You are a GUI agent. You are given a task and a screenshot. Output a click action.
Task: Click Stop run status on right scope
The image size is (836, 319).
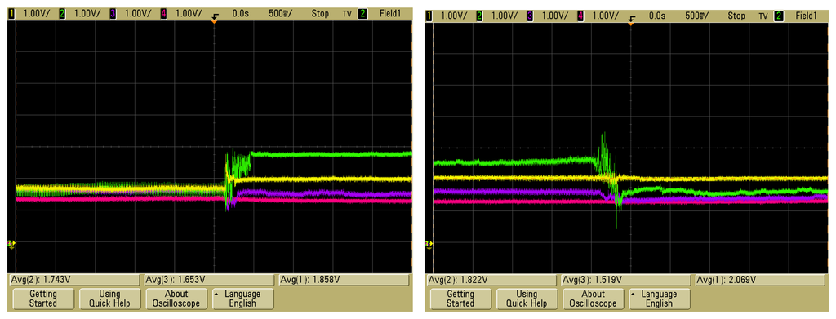point(736,16)
